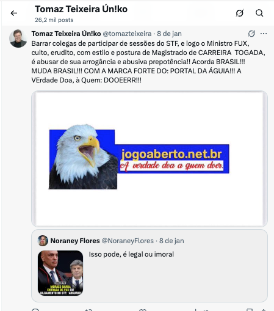Go back using the left arrow
Image resolution: width=274 pixels, height=311 pixels.
[x=14, y=13]
